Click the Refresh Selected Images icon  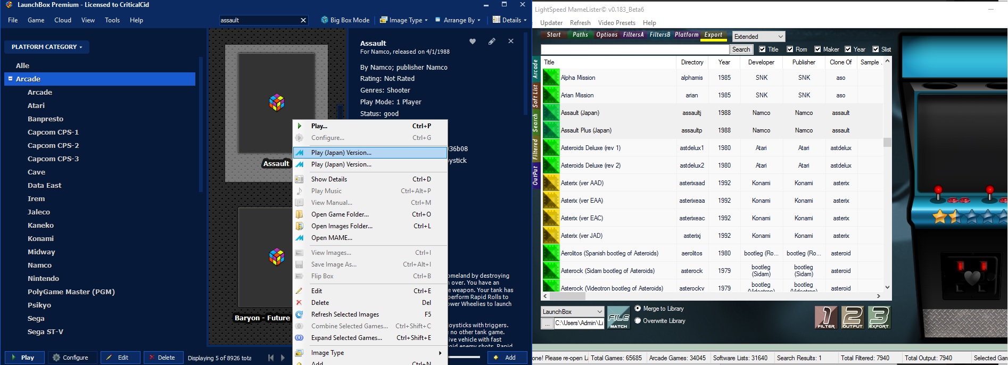pyautogui.click(x=300, y=314)
